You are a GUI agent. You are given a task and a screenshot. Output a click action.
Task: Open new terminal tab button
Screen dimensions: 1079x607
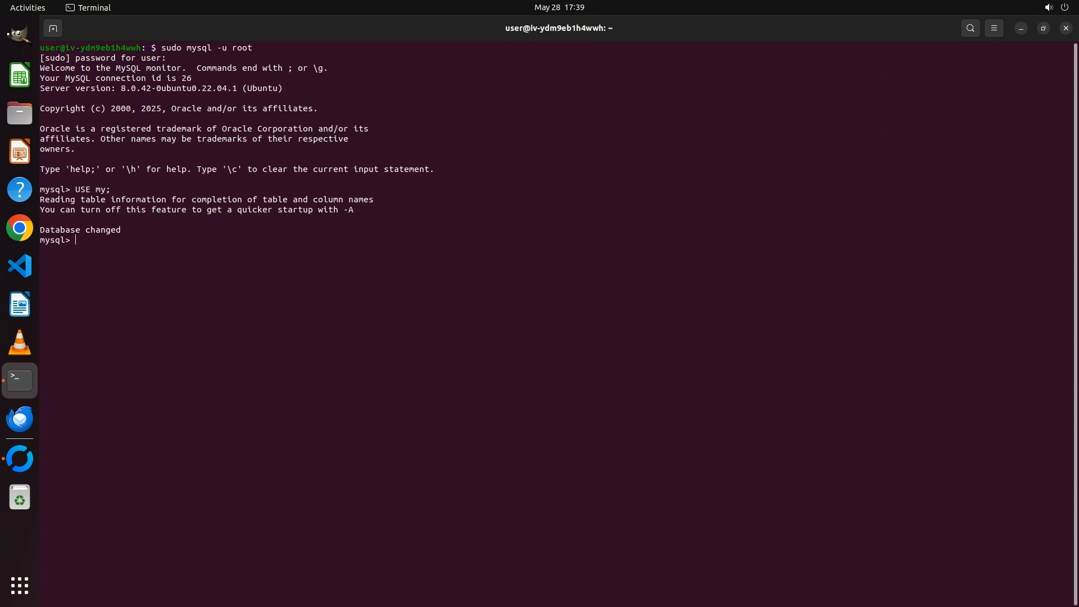point(53,28)
